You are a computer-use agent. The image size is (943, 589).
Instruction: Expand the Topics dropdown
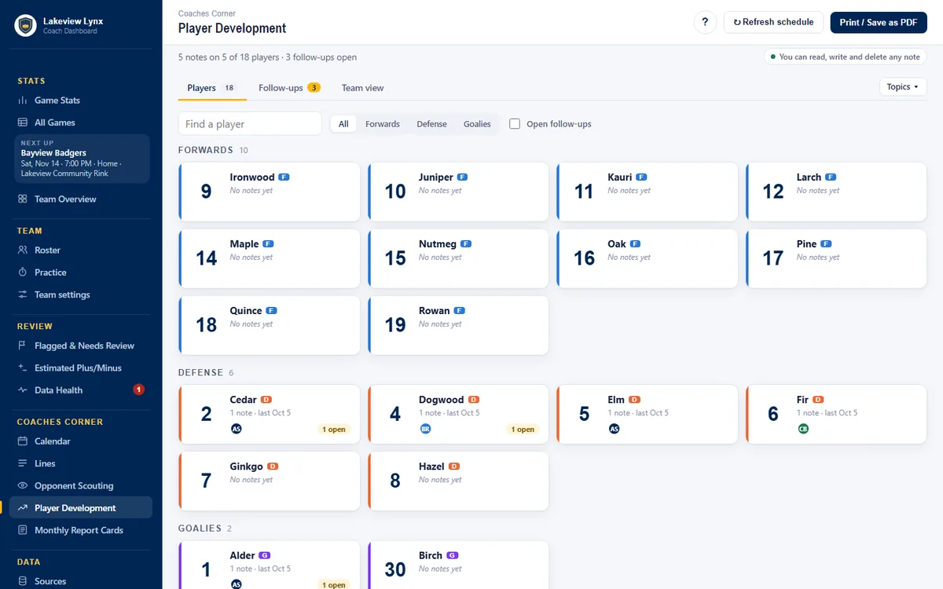point(903,87)
